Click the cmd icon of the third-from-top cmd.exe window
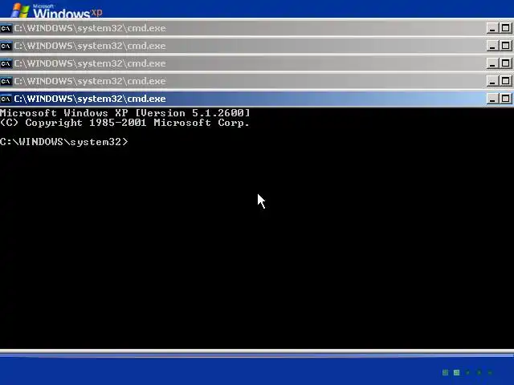 pos(6,63)
